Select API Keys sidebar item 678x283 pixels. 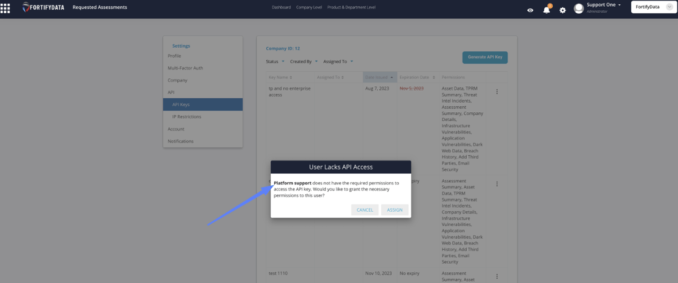pyautogui.click(x=203, y=104)
